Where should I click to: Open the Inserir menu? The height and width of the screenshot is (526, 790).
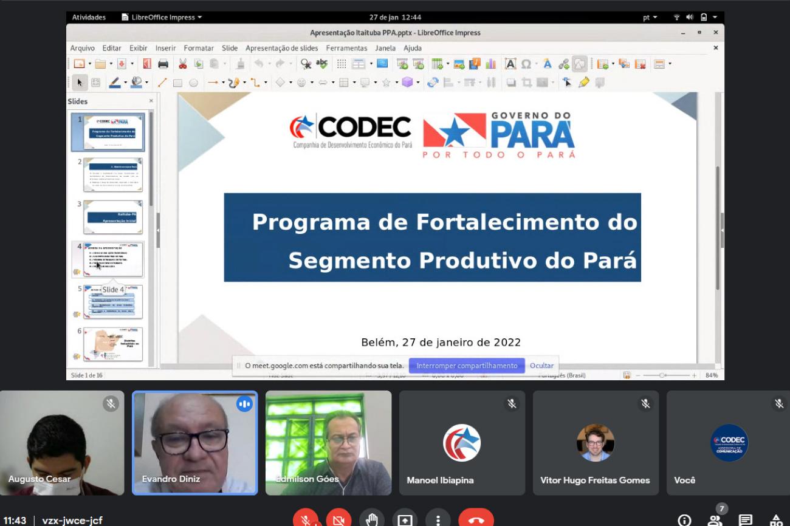(x=165, y=48)
